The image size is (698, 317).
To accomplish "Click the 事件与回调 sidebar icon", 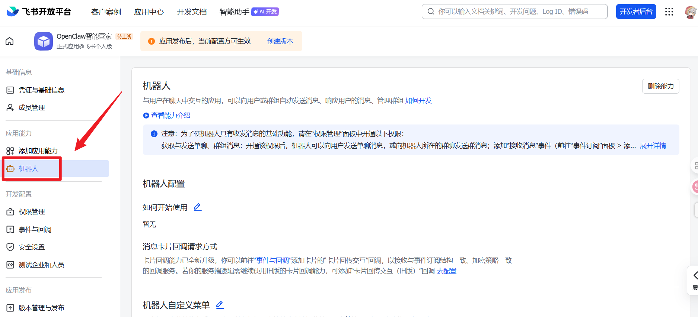I will (x=10, y=230).
